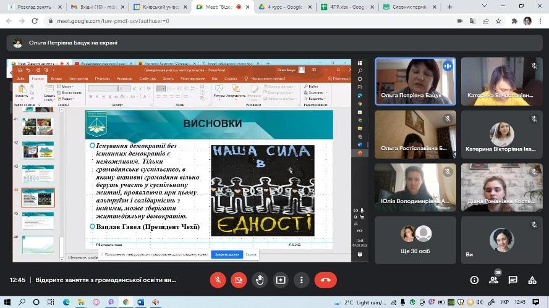Bookmark this tab with star icon

point(498,21)
